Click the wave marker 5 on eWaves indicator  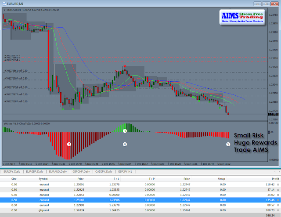[228, 144]
